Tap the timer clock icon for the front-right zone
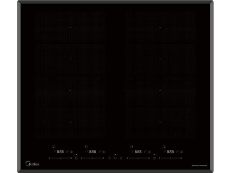The height and width of the screenshot is (173, 231). pos(181,152)
